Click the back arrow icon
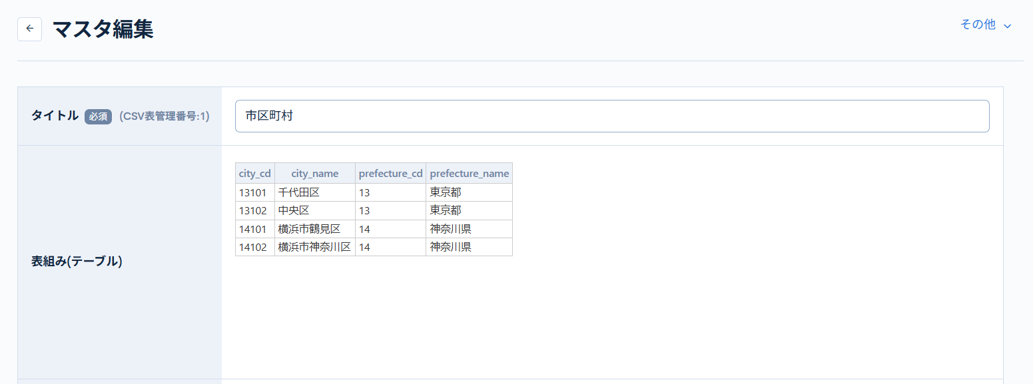This screenshot has width=1033, height=384. [x=29, y=29]
